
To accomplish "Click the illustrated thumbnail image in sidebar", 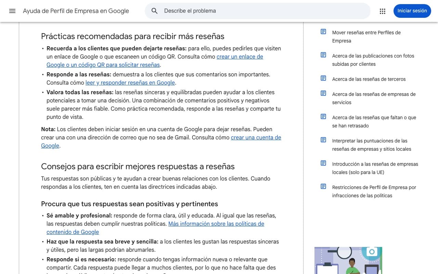I will coord(348,260).
